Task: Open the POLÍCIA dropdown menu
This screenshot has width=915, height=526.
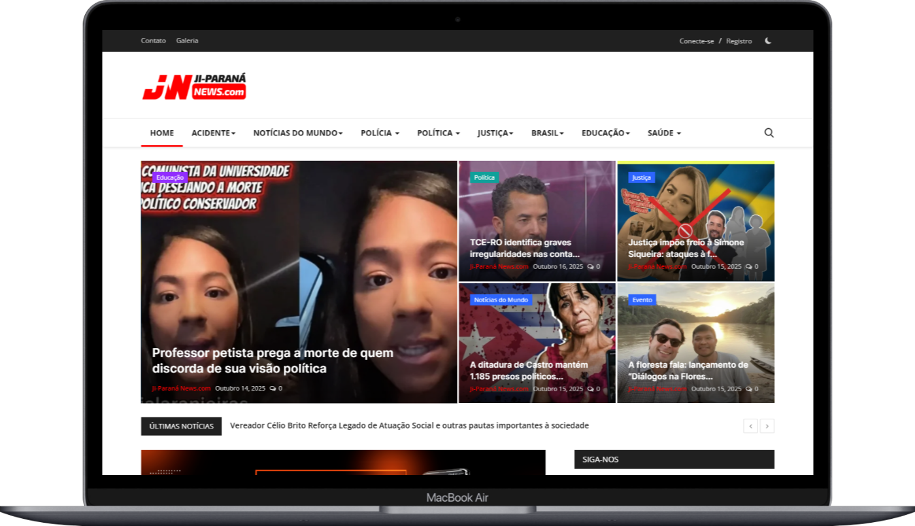Action: [x=380, y=133]
